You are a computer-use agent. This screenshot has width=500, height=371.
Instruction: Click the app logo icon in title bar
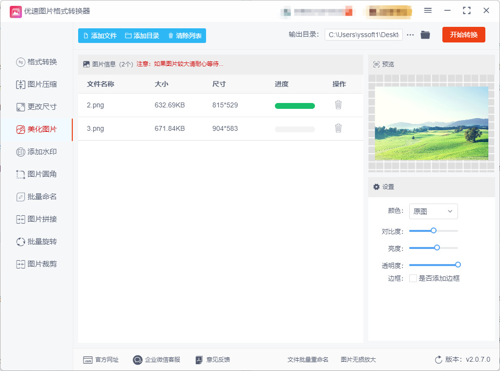(x=16, y=12)
